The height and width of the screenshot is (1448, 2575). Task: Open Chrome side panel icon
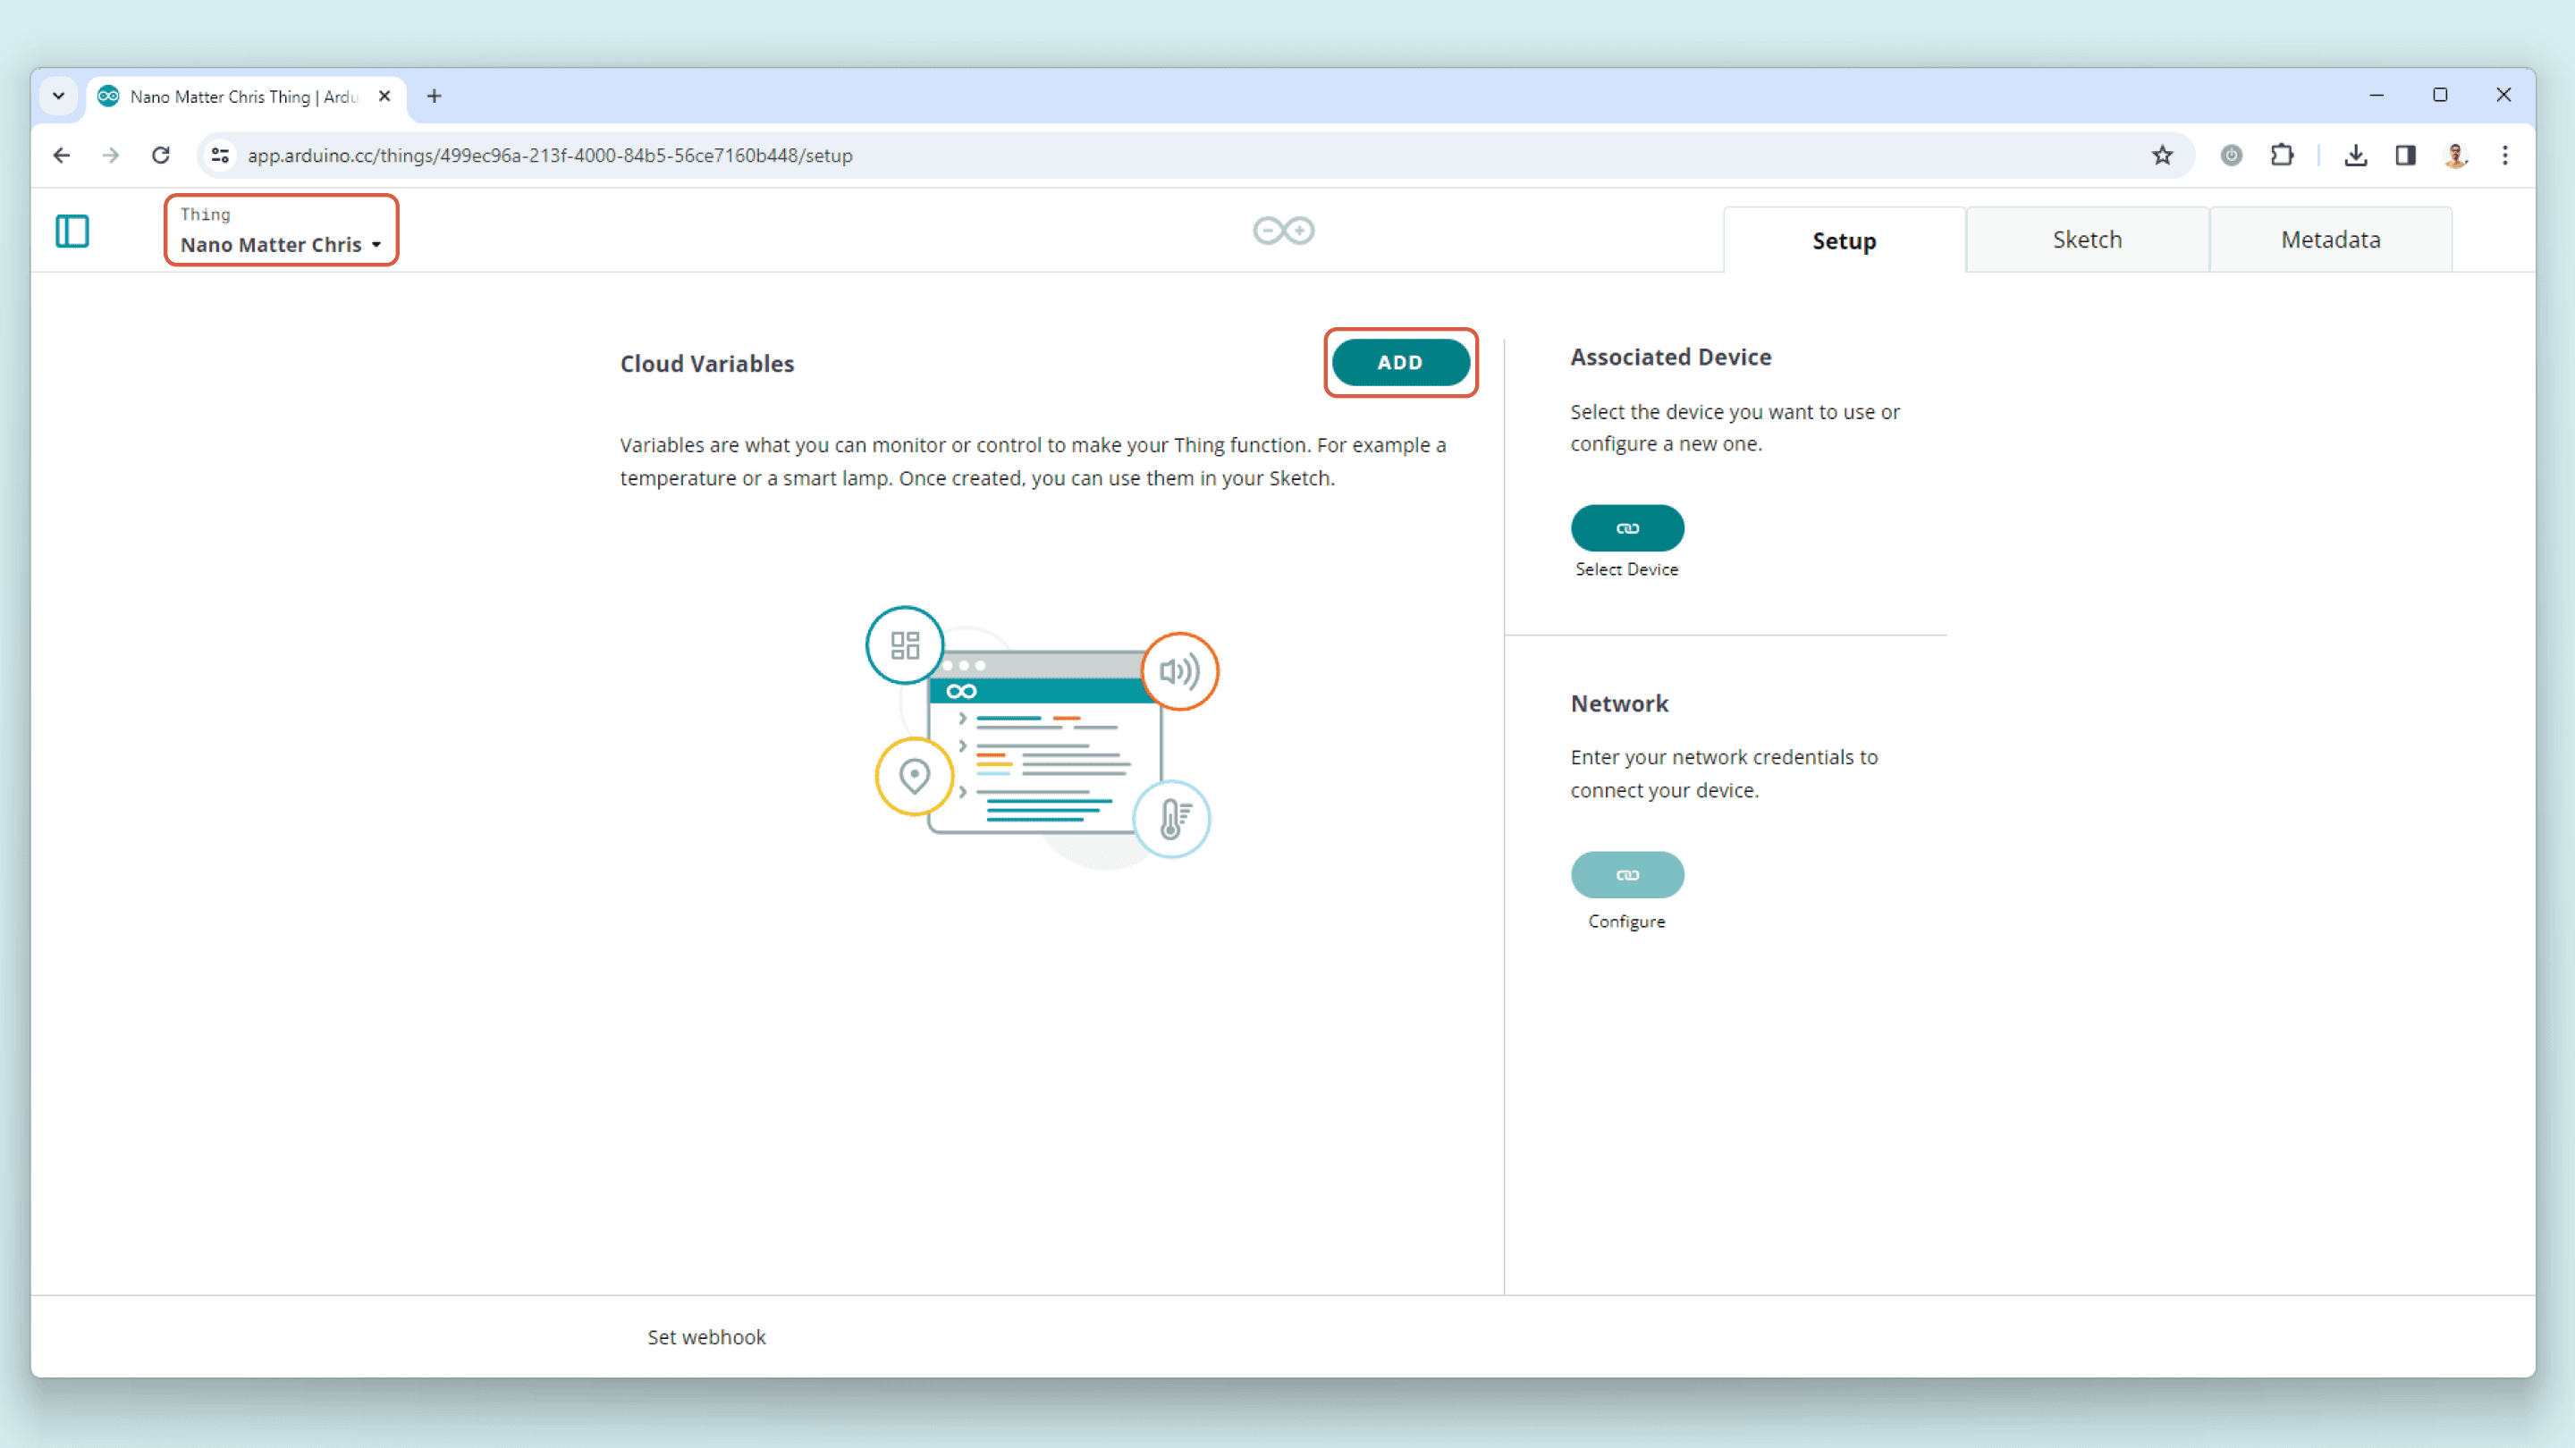(2405, 155)
